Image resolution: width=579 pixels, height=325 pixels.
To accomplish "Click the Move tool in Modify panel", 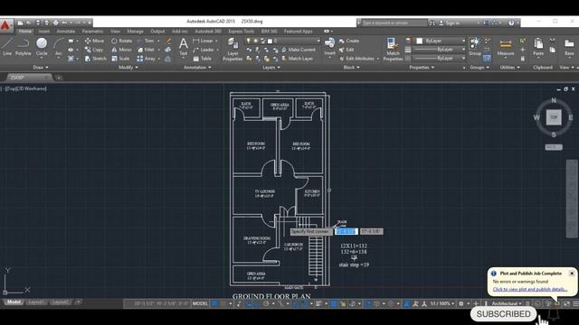I will 94,41.
